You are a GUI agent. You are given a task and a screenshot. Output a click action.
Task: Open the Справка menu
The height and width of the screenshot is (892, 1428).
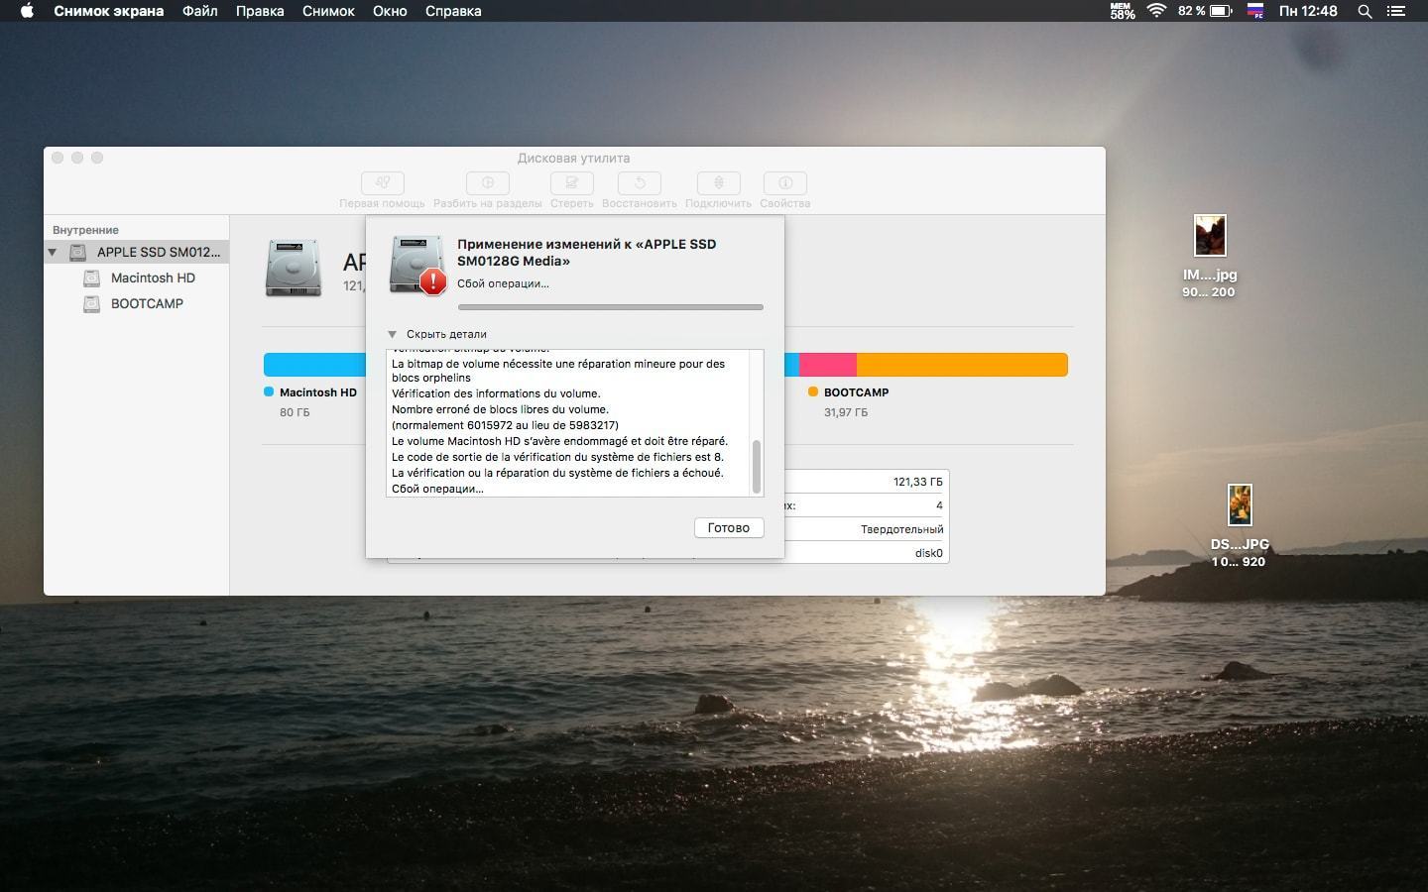click(x=453, y=11)
